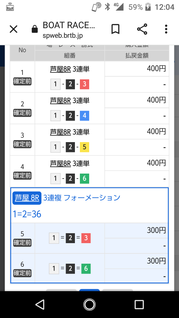This screenshot has width=179, height=318.
Task: Tap the Android back navigation button
Action: (x=40, y=304)
